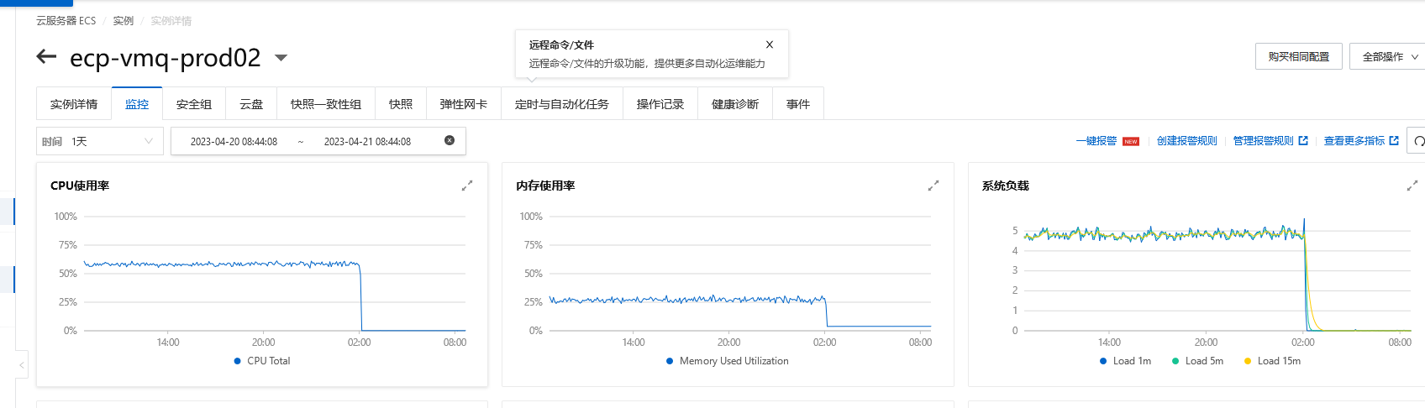Open the 查看更多指标 link

pos(1361,141)
